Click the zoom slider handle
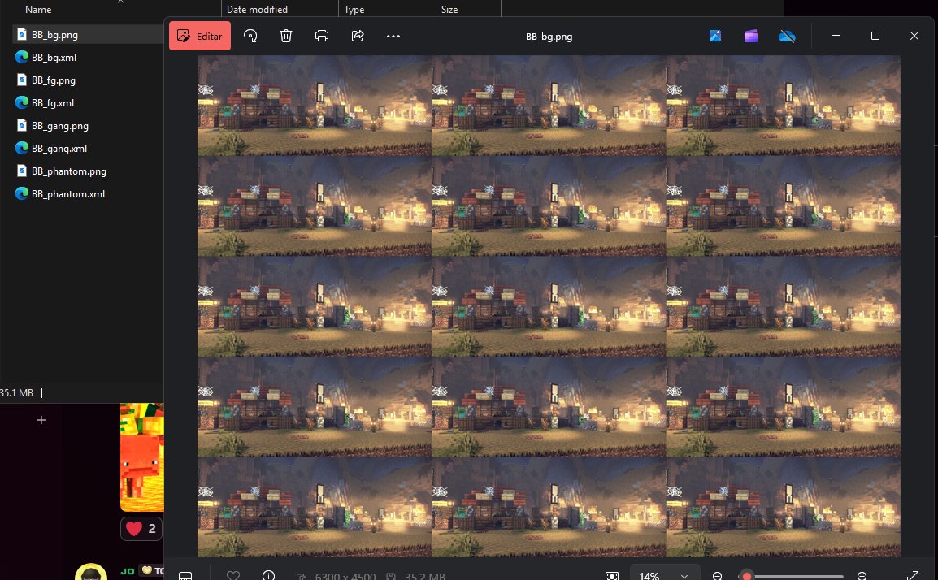Viewport: 938px width, 580px height. click(x=746, y=577)
